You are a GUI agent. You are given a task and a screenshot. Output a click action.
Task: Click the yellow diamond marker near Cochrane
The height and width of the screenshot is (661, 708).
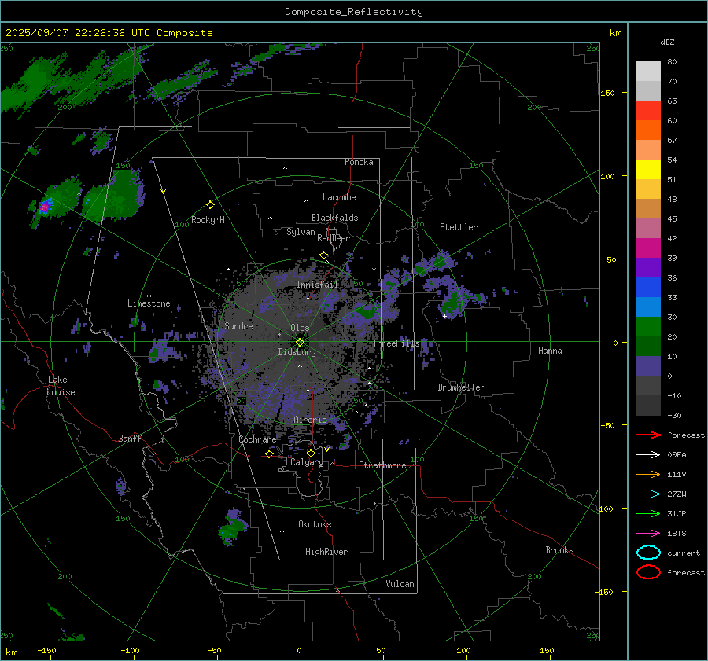pyautogui.click(x=270, y=454)
